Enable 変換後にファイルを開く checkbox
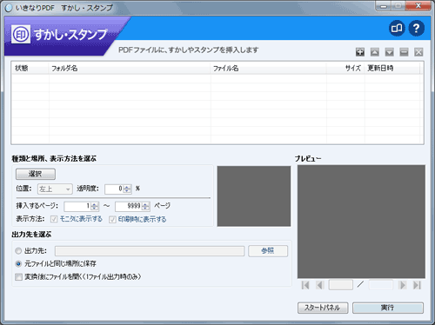Screen dimensions: 435x325 [x=18, y=277]
